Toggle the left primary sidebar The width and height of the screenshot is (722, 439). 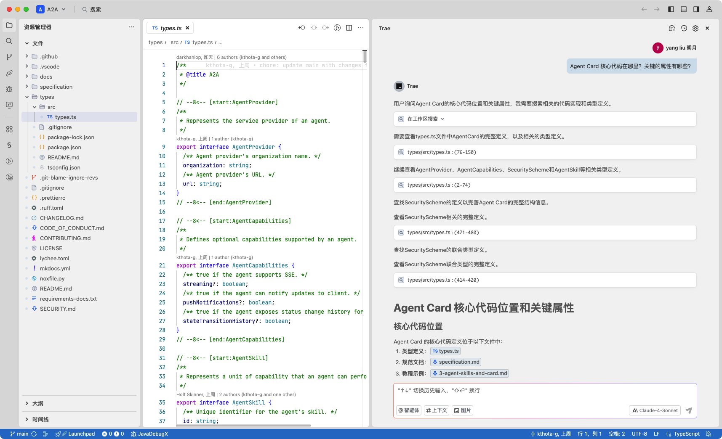671,9
